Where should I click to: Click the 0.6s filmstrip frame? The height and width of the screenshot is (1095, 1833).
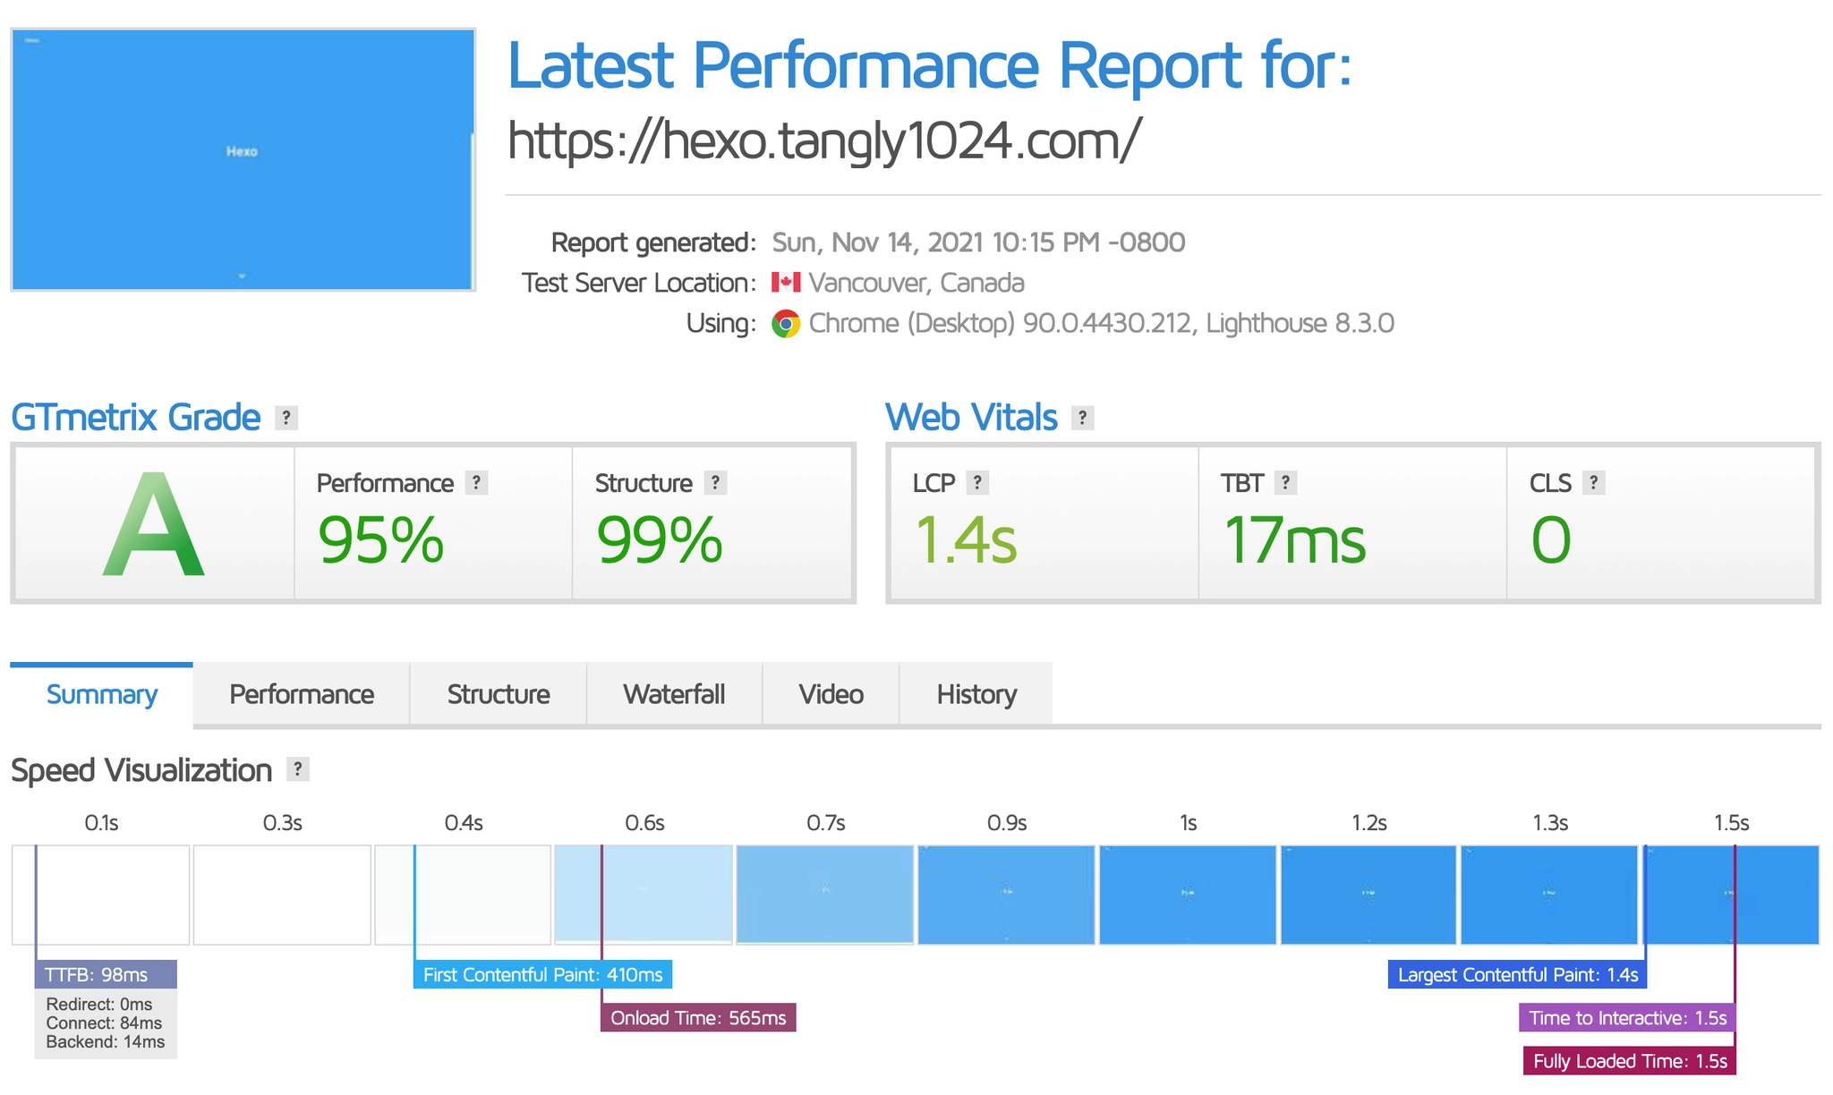[644, 895]
